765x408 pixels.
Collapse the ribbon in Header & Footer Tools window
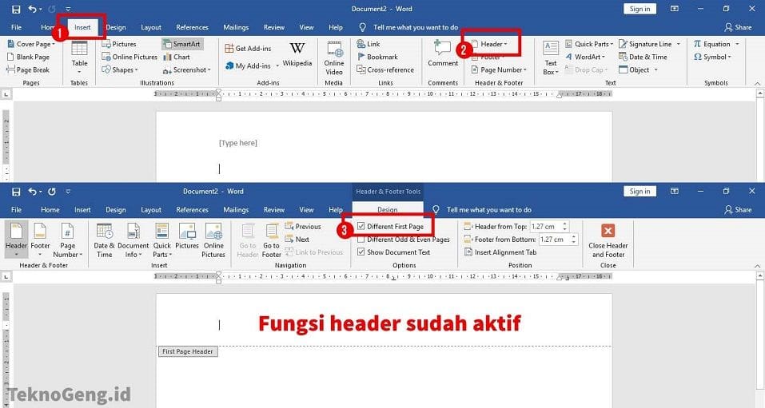click(757, 266)
